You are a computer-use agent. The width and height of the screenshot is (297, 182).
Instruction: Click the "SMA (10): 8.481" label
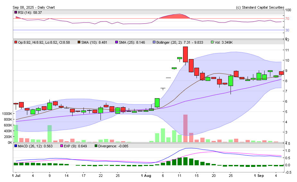click(94, 42)
